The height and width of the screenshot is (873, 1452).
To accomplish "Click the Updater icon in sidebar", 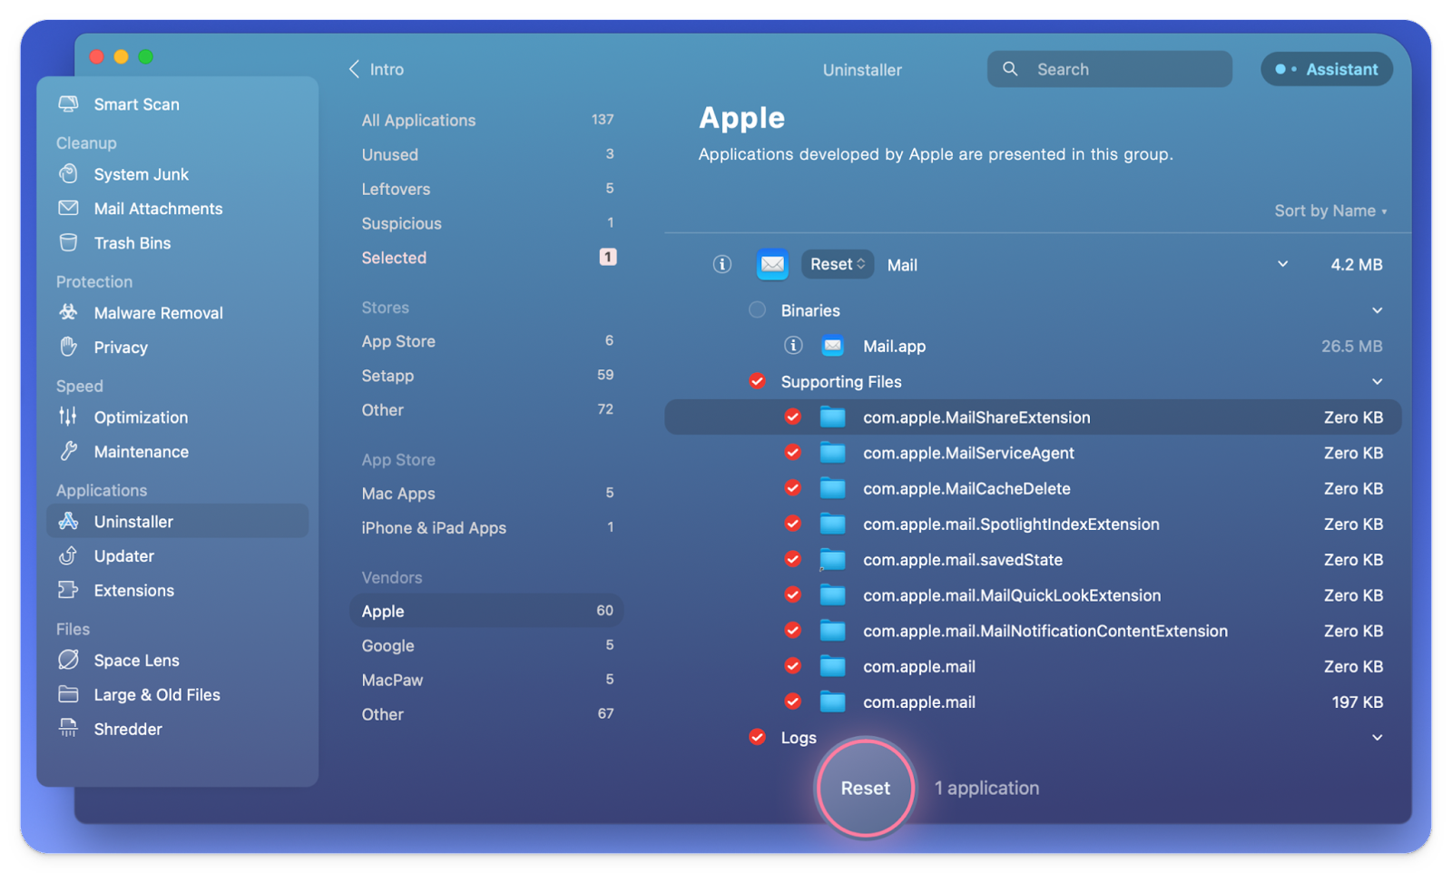I will click(x=68, y=555).
